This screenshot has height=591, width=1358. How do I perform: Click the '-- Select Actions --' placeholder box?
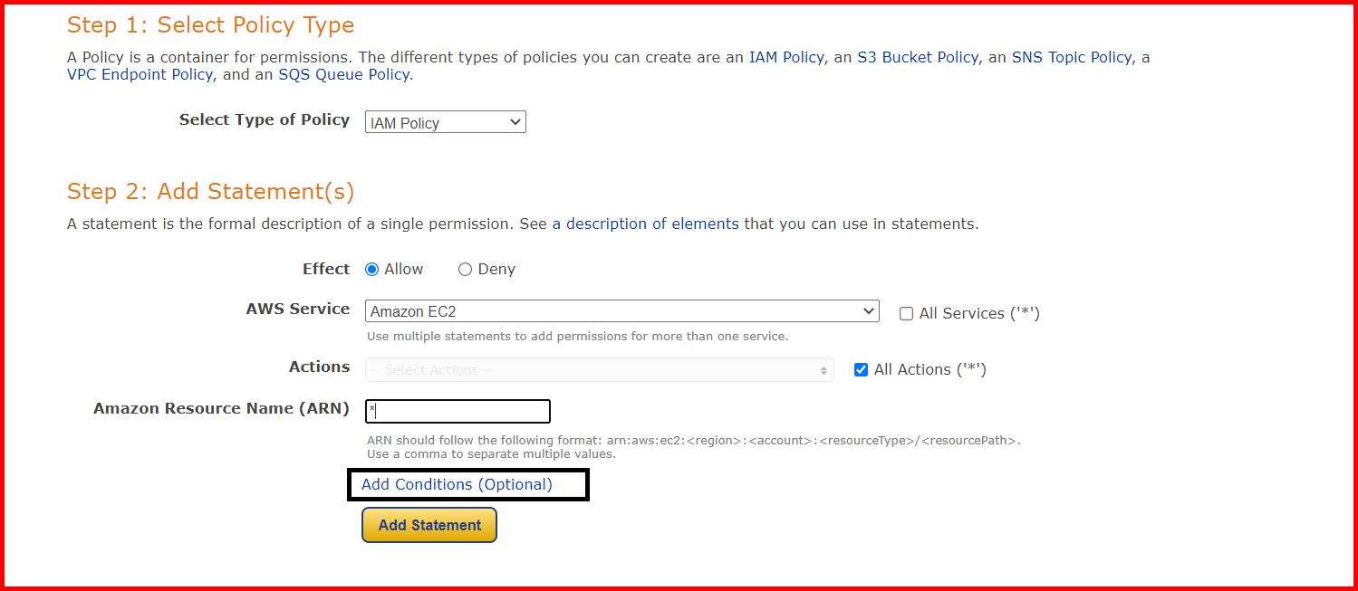coord(598,369)
